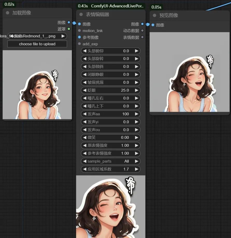Decrease the 闭眼睁眼 value with left arrow
Image resolution: width=231 pixels, height=238 pixels.
click(85, 74)
